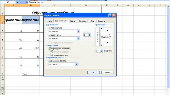
Task: Click cell A3 containing 4
Action: [13, 28]
